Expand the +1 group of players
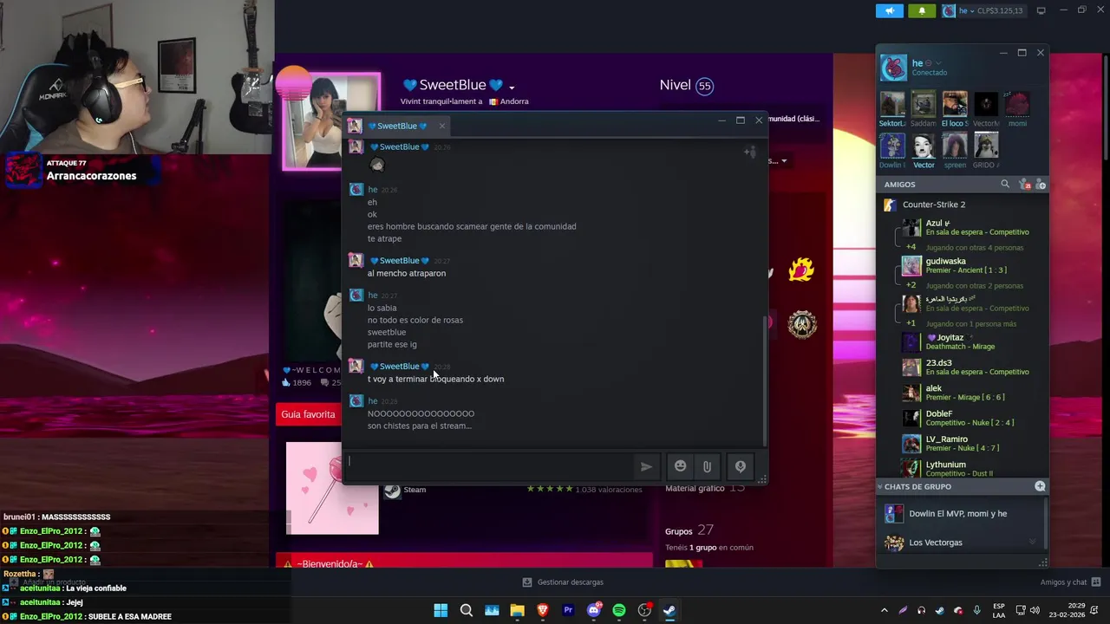 tap(911, 323)
